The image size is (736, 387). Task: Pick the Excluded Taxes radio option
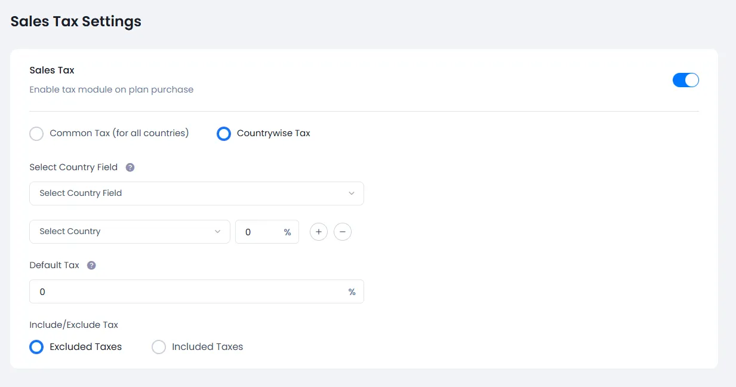37,347
